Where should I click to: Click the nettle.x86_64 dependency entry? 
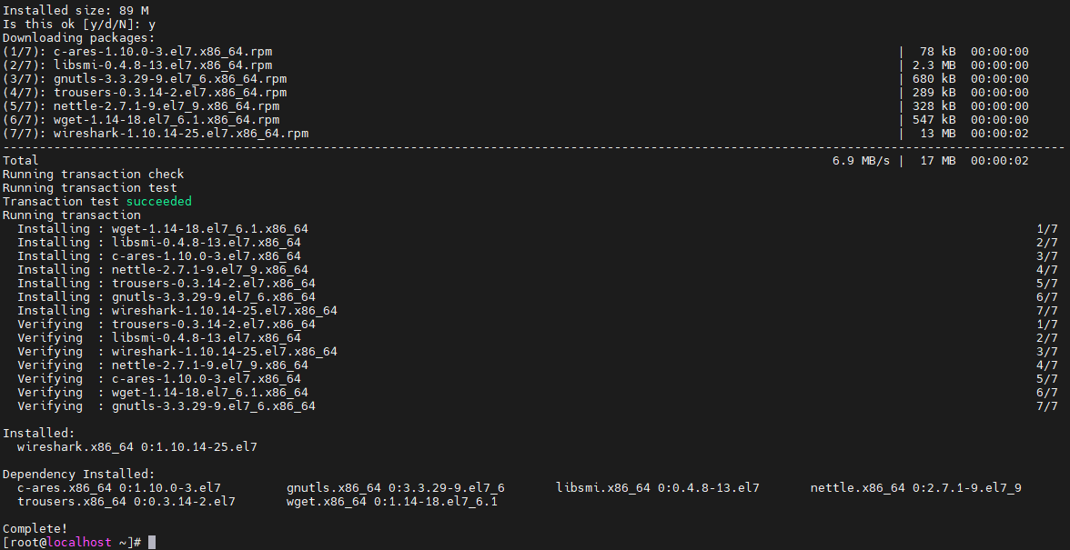915,488
